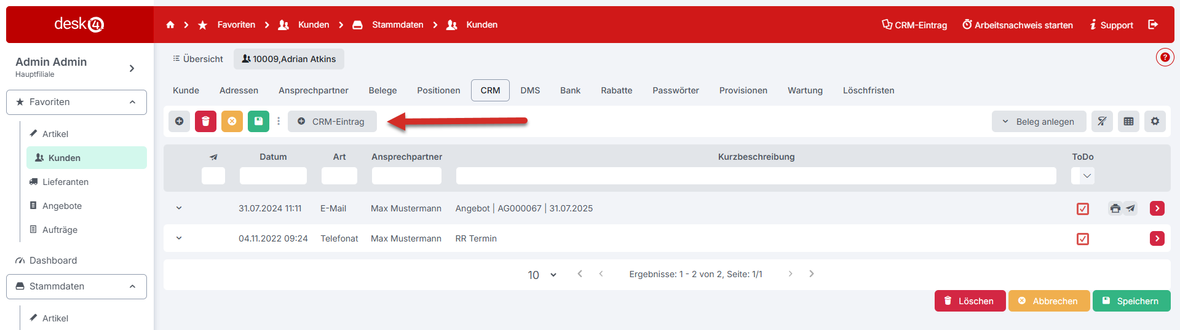1180x330 pixels.
Task: Open the red help question mark icon
Action: [1165, 57]
